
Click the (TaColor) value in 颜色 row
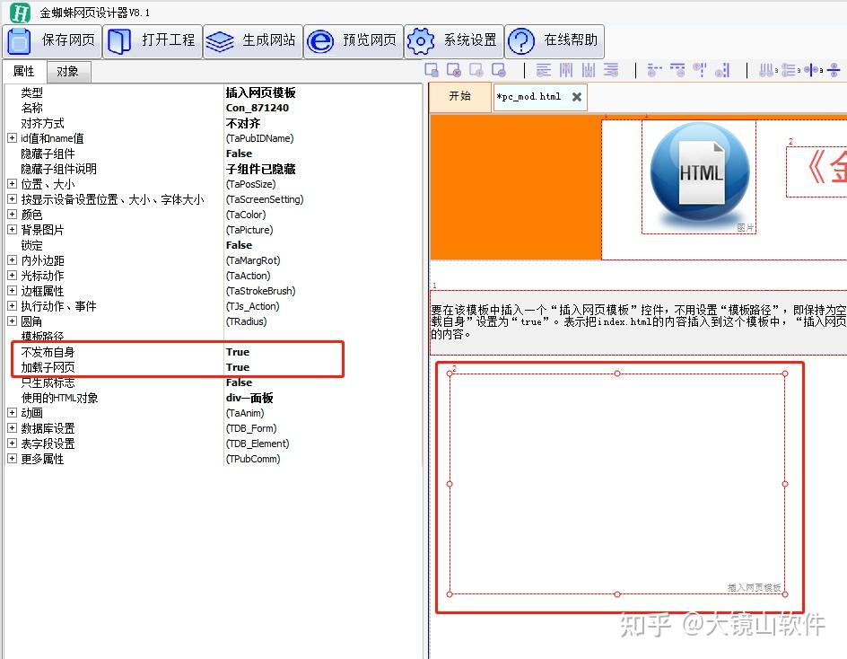[x=246, y=215]
